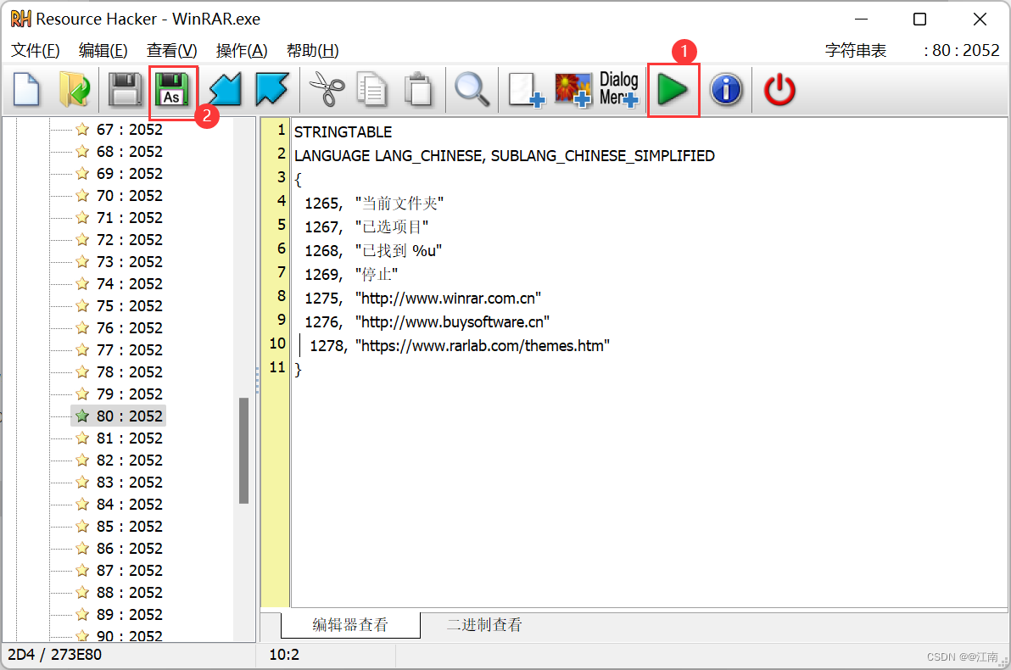Open the 操作(A) menu
1011x670 pixels.
click(241, 50)
